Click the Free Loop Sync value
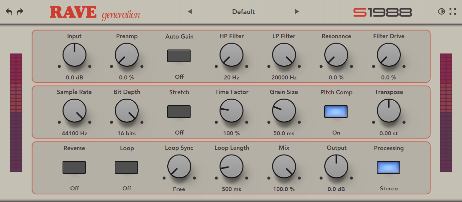 click(179, 189)
